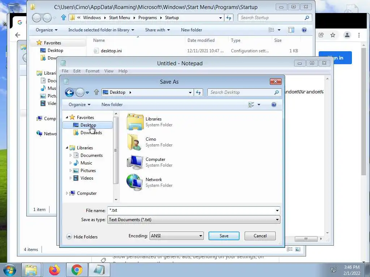
Task: Click the Search Desktop magnifier icon
Action: (x=276, y=92)
